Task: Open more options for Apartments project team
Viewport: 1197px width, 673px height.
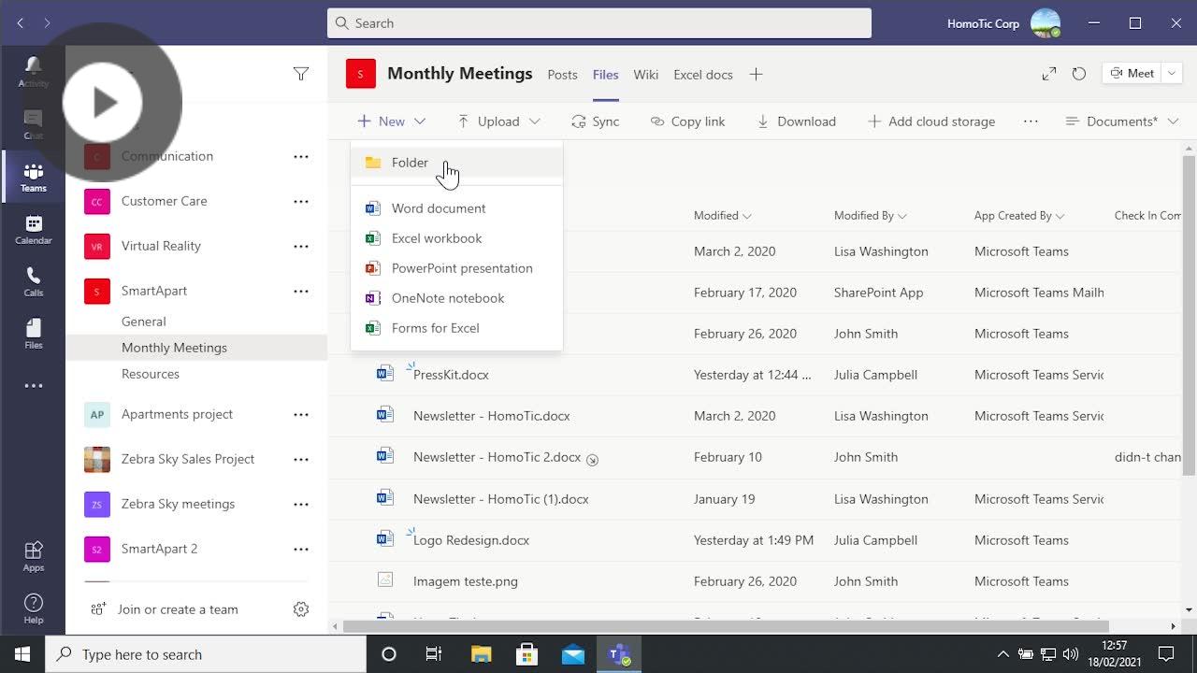Action: tap(301, 414)
